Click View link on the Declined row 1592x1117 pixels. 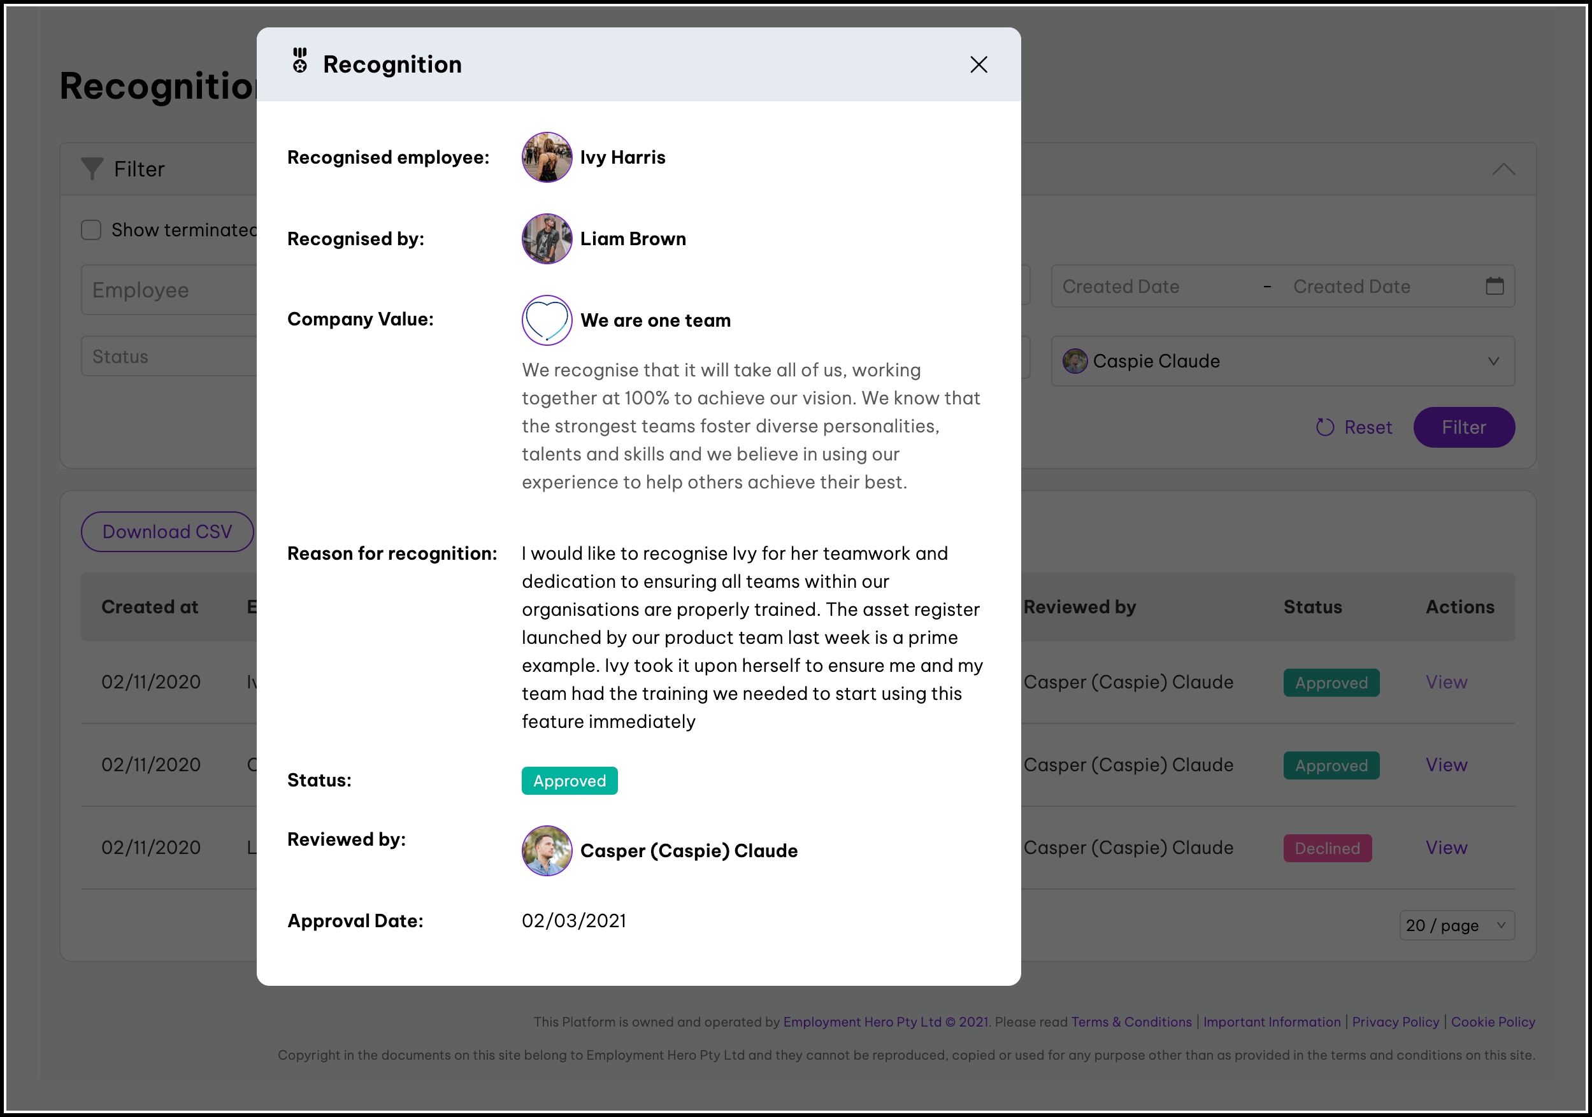1445,848
